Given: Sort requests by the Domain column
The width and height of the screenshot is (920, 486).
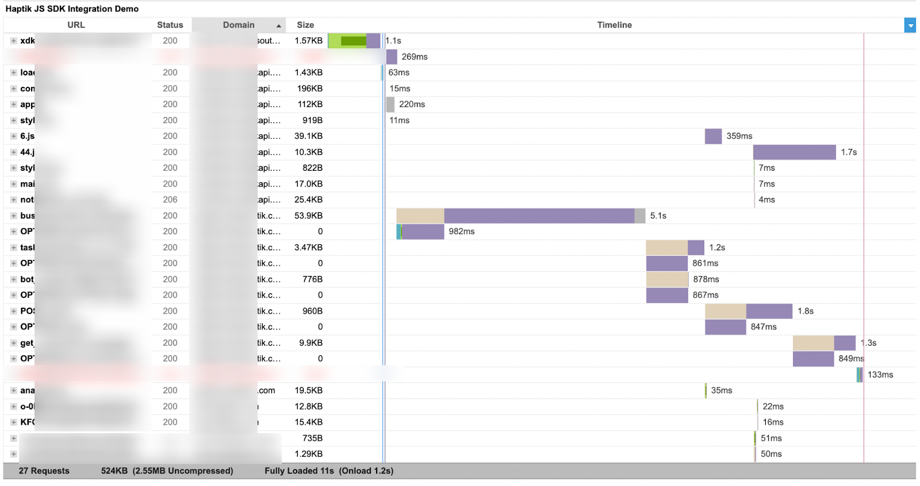Looking at the screenshot, I should pyautogui.click(x=239, y=25).
